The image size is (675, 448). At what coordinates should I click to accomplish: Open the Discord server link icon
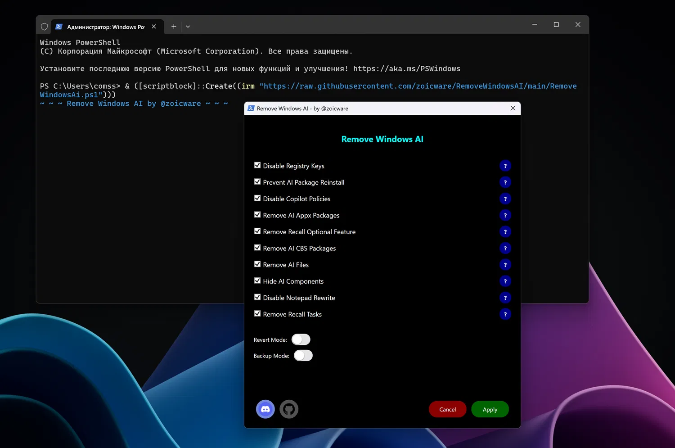tap(265, 409)
